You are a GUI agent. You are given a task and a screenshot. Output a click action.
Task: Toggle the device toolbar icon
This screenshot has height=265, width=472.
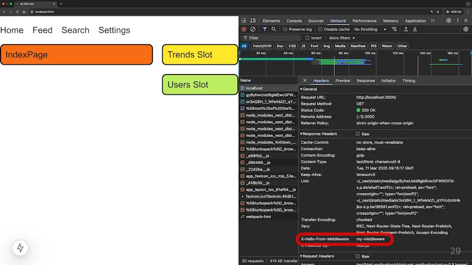click(253, 21)
